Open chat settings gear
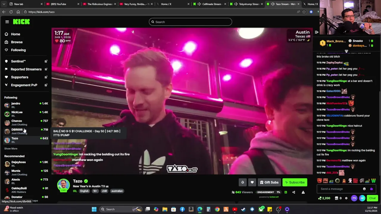Image resolution: width=381 pixels, height=214 pixels. pos(346,198)
